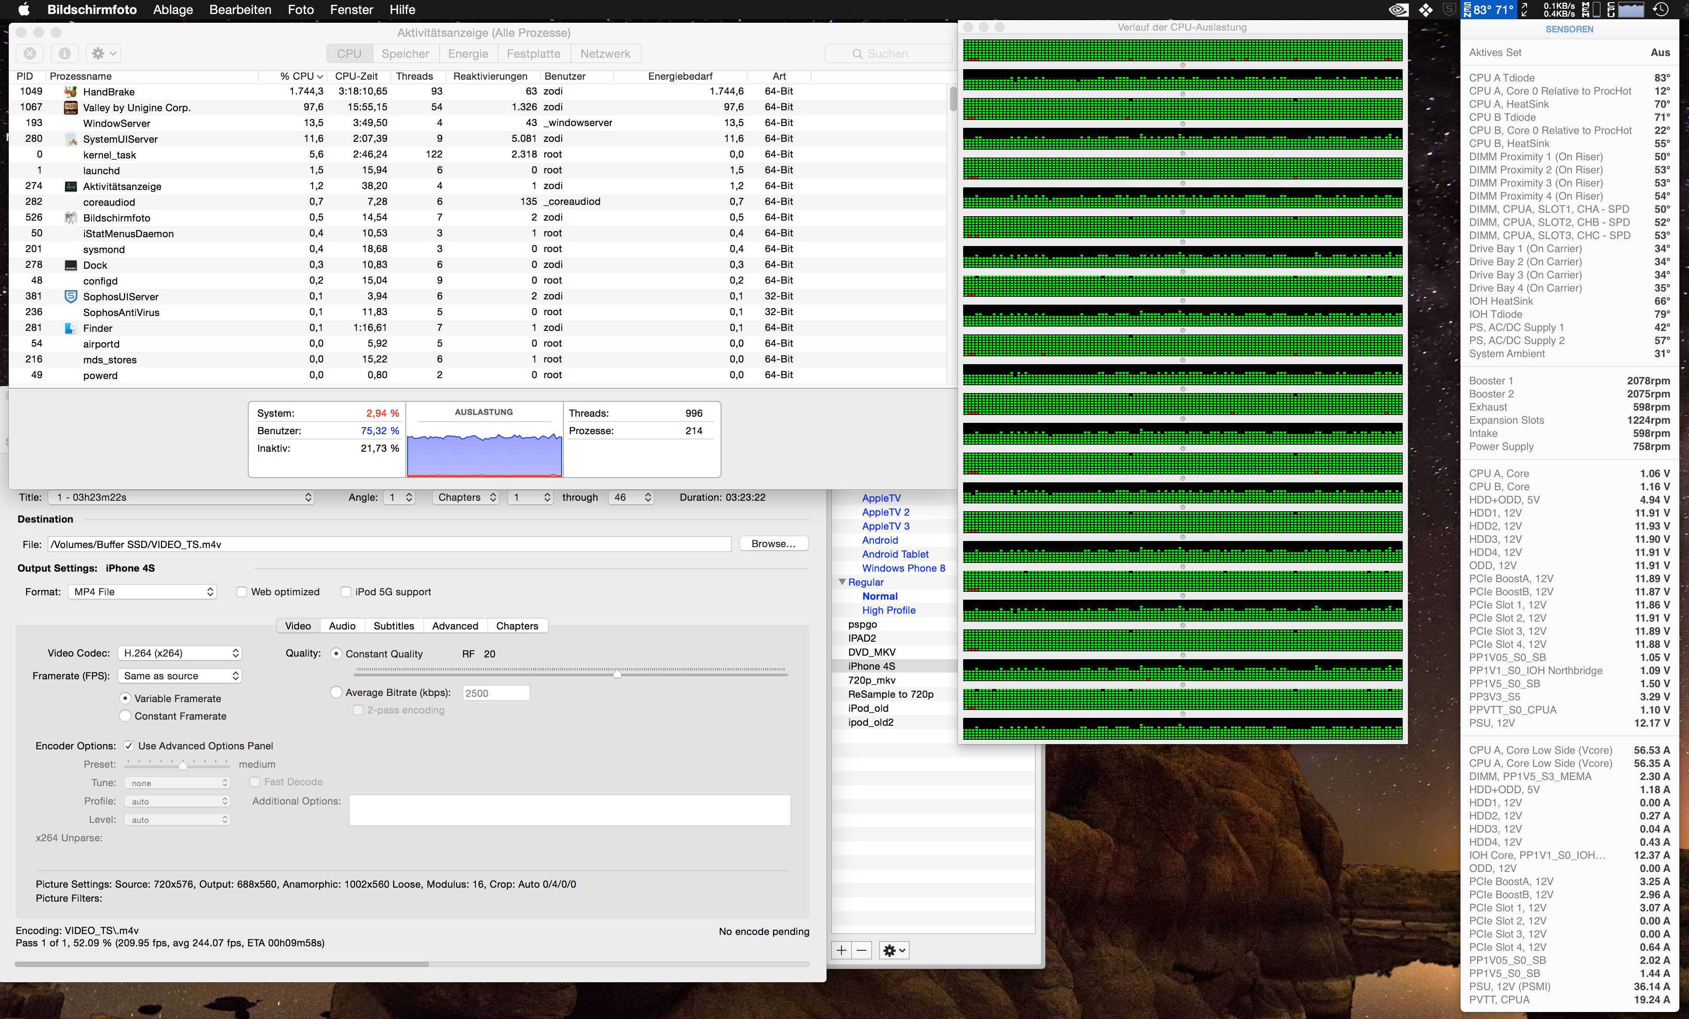Click the Browse... button
This screenshot has width=1689, height=1019.
point(773,543)
